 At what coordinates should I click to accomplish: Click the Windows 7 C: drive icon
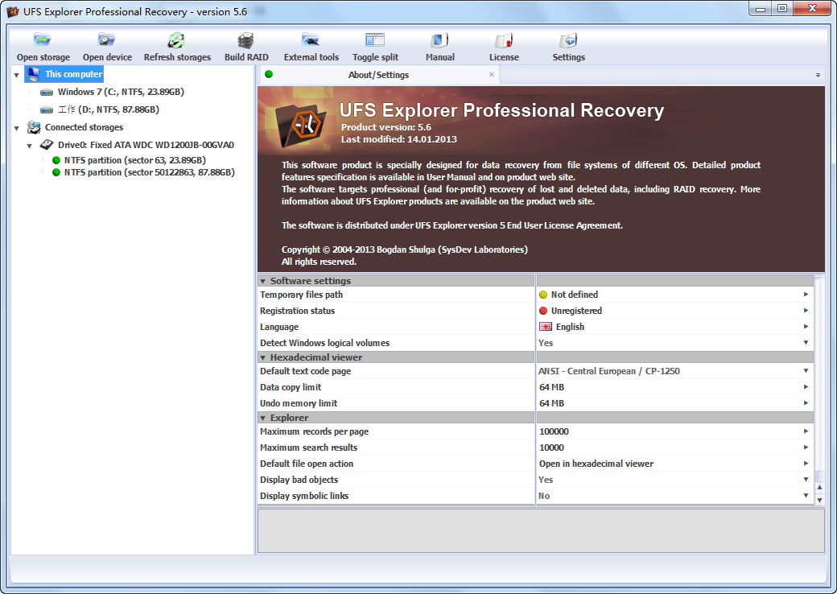(x=47, y=93)
